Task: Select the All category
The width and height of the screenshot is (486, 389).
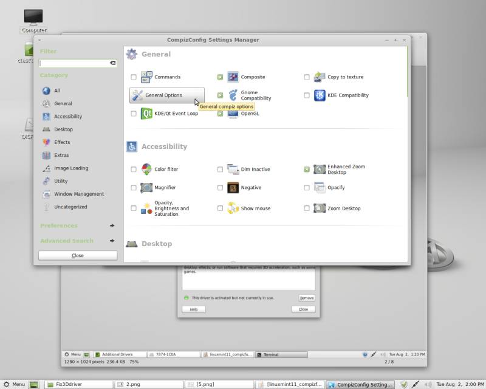Action: (x=52, y=91)
